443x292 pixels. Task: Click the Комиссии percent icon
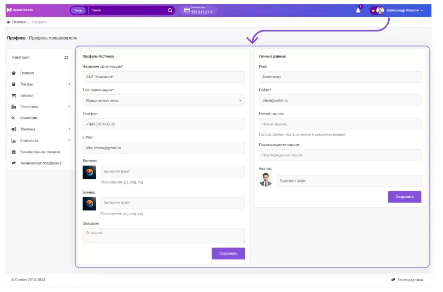(14, 118)
